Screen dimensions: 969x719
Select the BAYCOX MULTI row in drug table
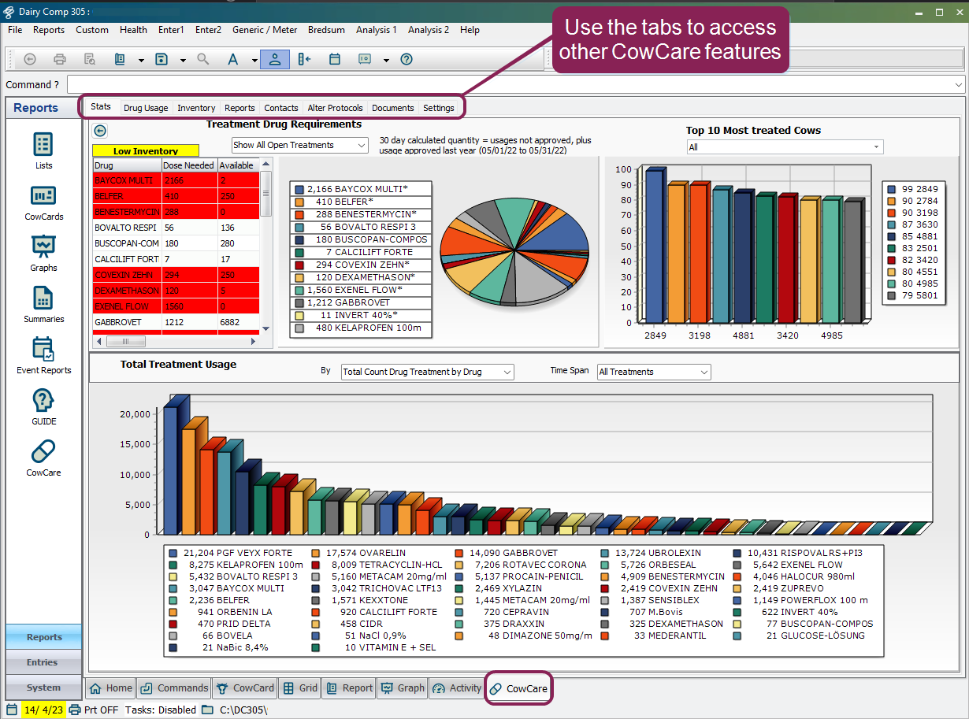click(176, 180)
